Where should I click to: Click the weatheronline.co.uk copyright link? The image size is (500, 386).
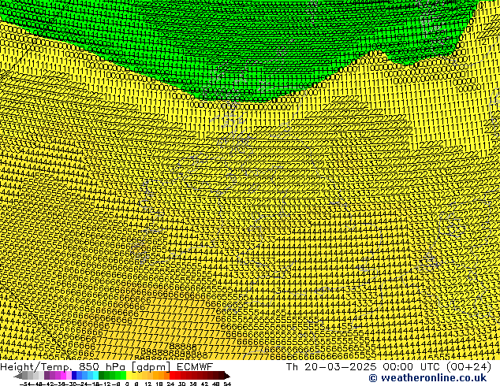[427, 378]
